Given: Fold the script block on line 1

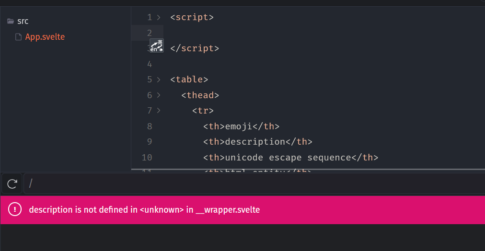Looking at the screenshot, I should point(159,18).
